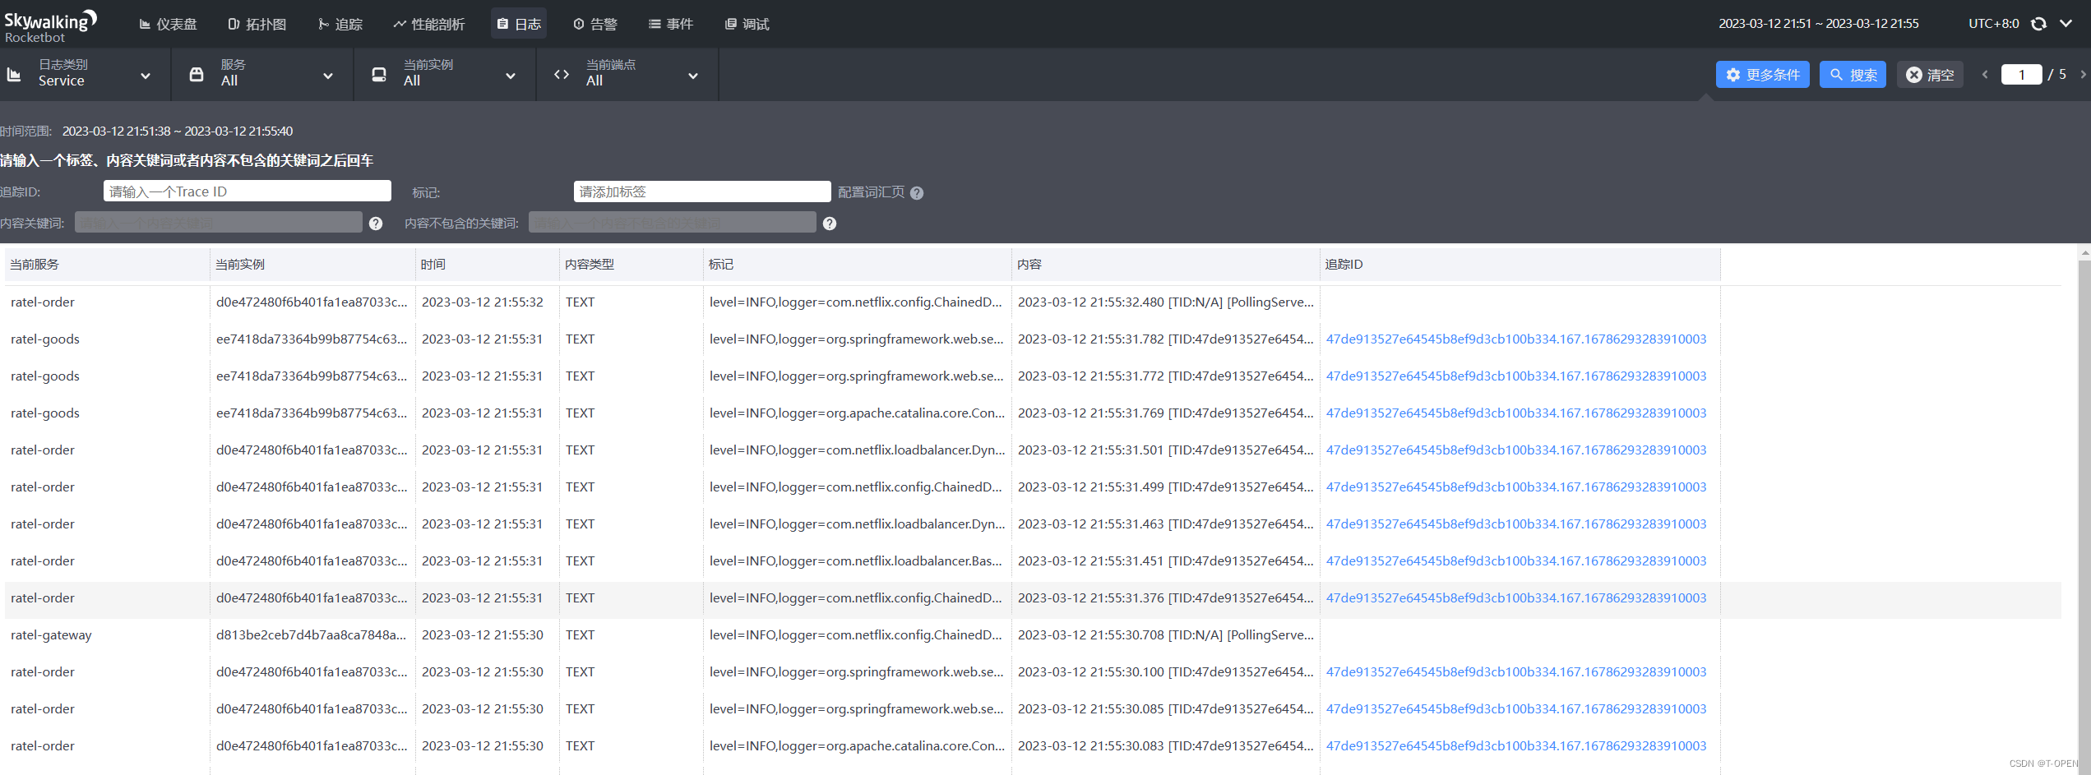Open the 性能剖析 profiling tab
Viewport: 2091px width, 775px height.
click(429, 24)
